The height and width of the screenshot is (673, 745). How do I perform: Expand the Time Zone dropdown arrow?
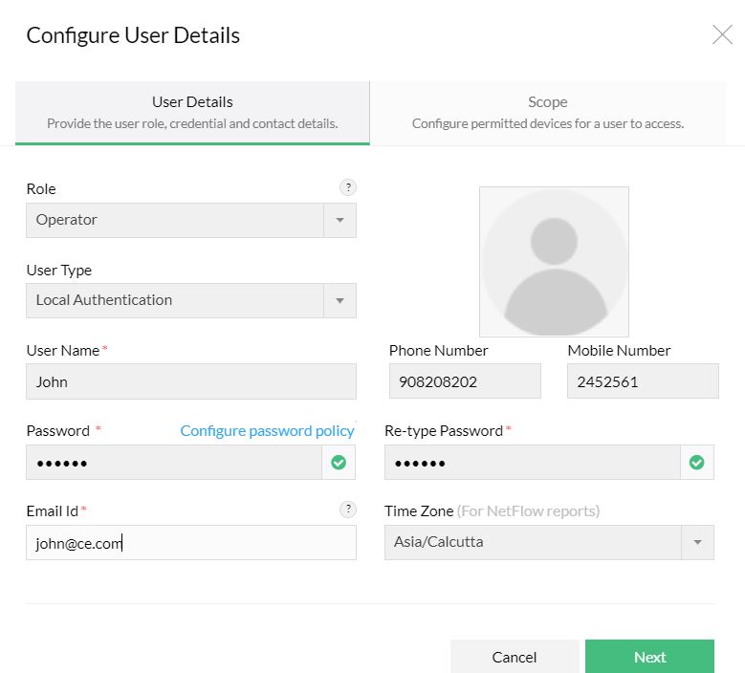click(x=697, y=542)
